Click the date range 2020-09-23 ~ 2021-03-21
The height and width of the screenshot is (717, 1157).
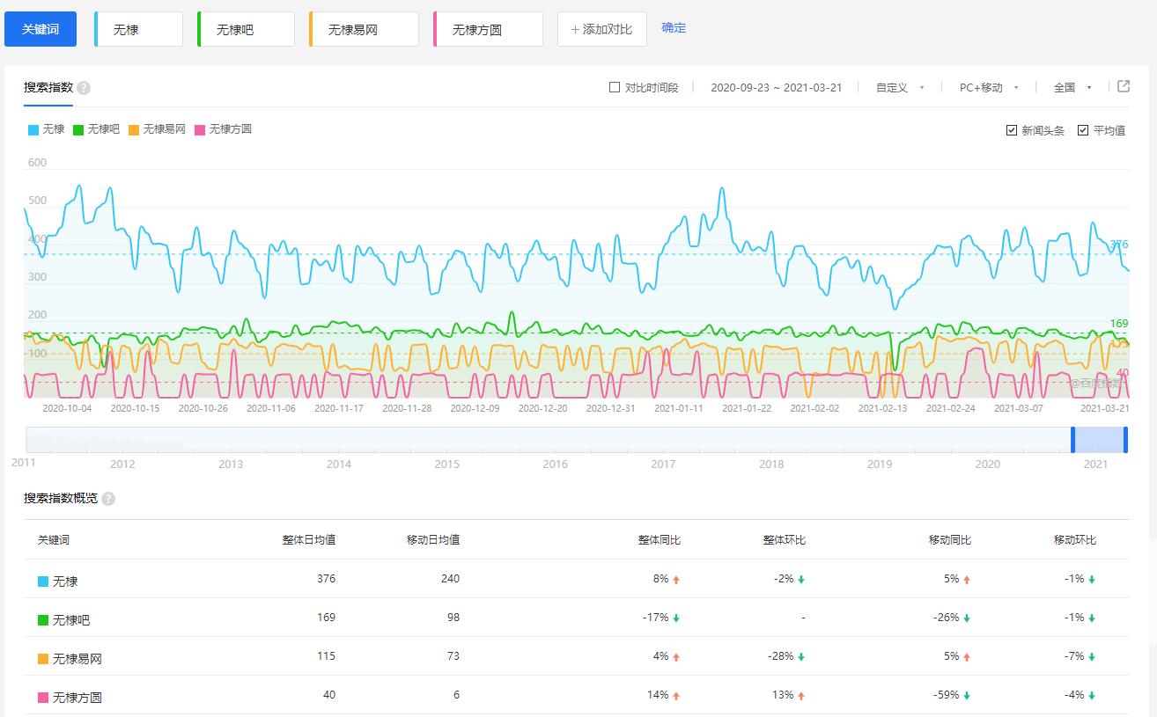pyautogui.click(x=776, y=87)
